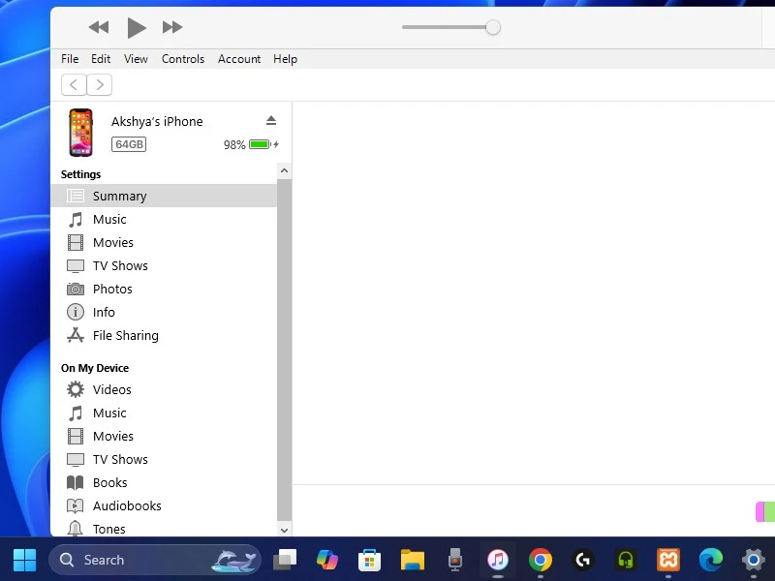Open Photos settings
The image size is (775, 581).
point(164,289)
